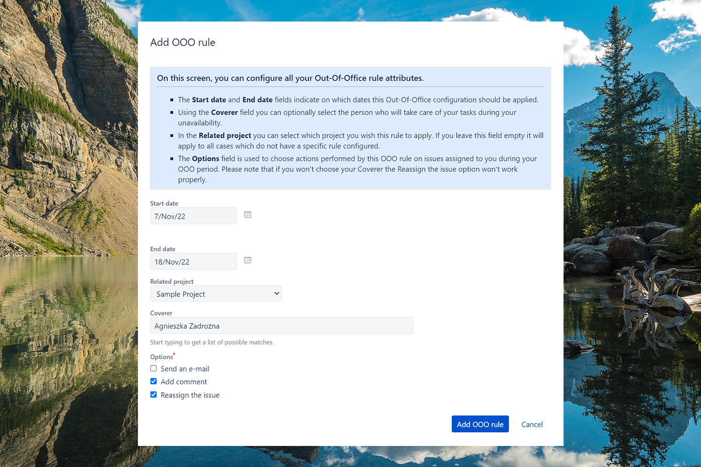Open the End date calendar picker icon
The height and width of the screenshot is (467, 701).
(248, 260)
